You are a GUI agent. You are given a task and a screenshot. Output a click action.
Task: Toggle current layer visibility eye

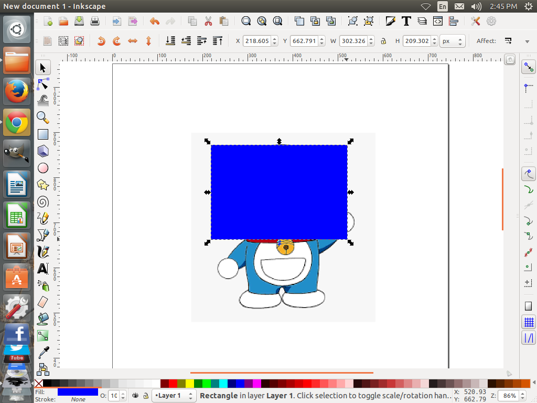135,396
